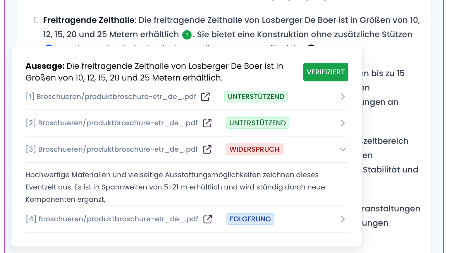Screen dimensions: 454x253
Task: Click the blue FOLGERUNG badge
Action: click(250, 219)
